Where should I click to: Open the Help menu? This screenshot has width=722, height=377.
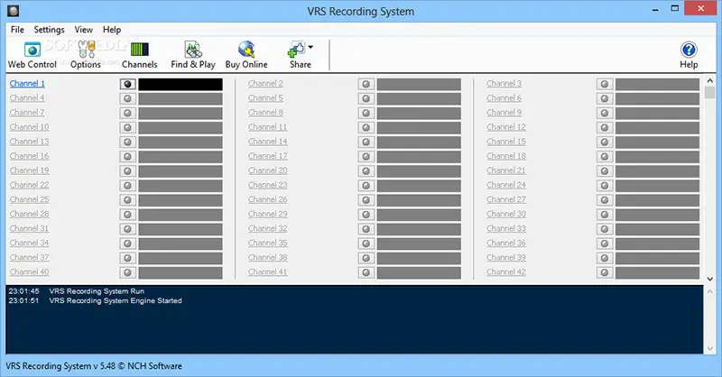[112, 30]
